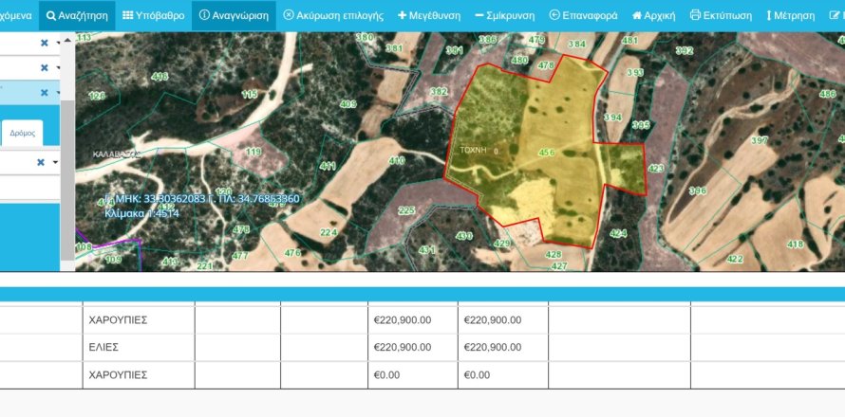Activate the Αναγνώριση identify tool
The width and height of the screenshot is (845, 417).
(x=234, y=15)
